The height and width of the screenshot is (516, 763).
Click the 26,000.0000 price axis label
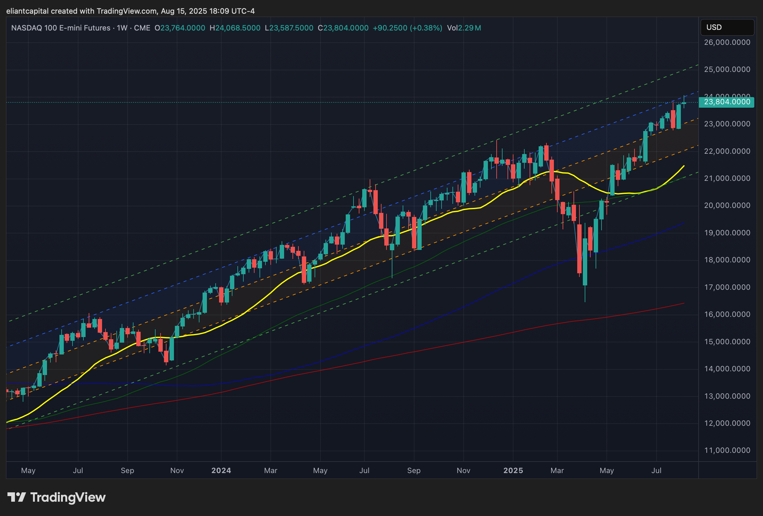[x=727, y=42]
